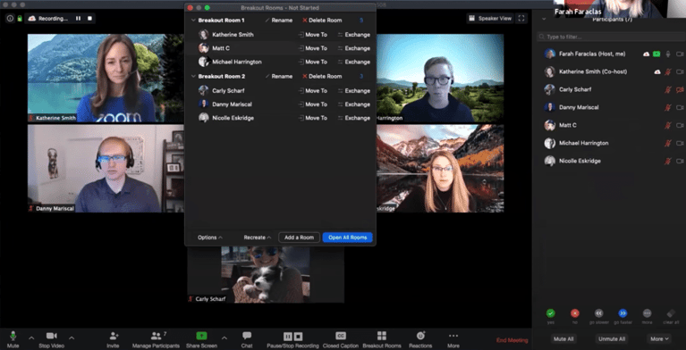Open the Options dropdown in the Breakout Rooms window

210,237
